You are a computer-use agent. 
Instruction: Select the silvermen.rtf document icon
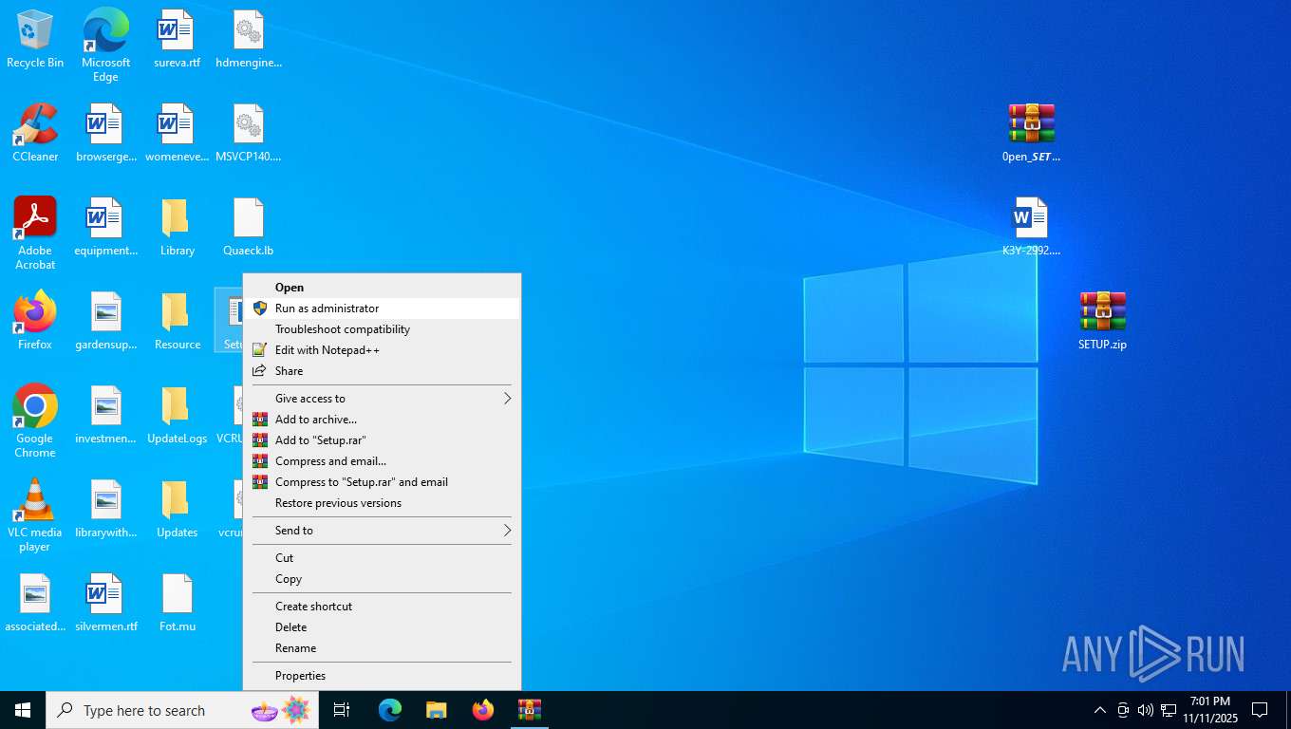point(105,604)
